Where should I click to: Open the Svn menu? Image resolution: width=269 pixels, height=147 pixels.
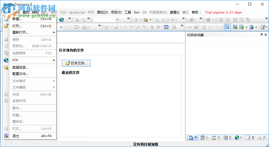point(137,12)
